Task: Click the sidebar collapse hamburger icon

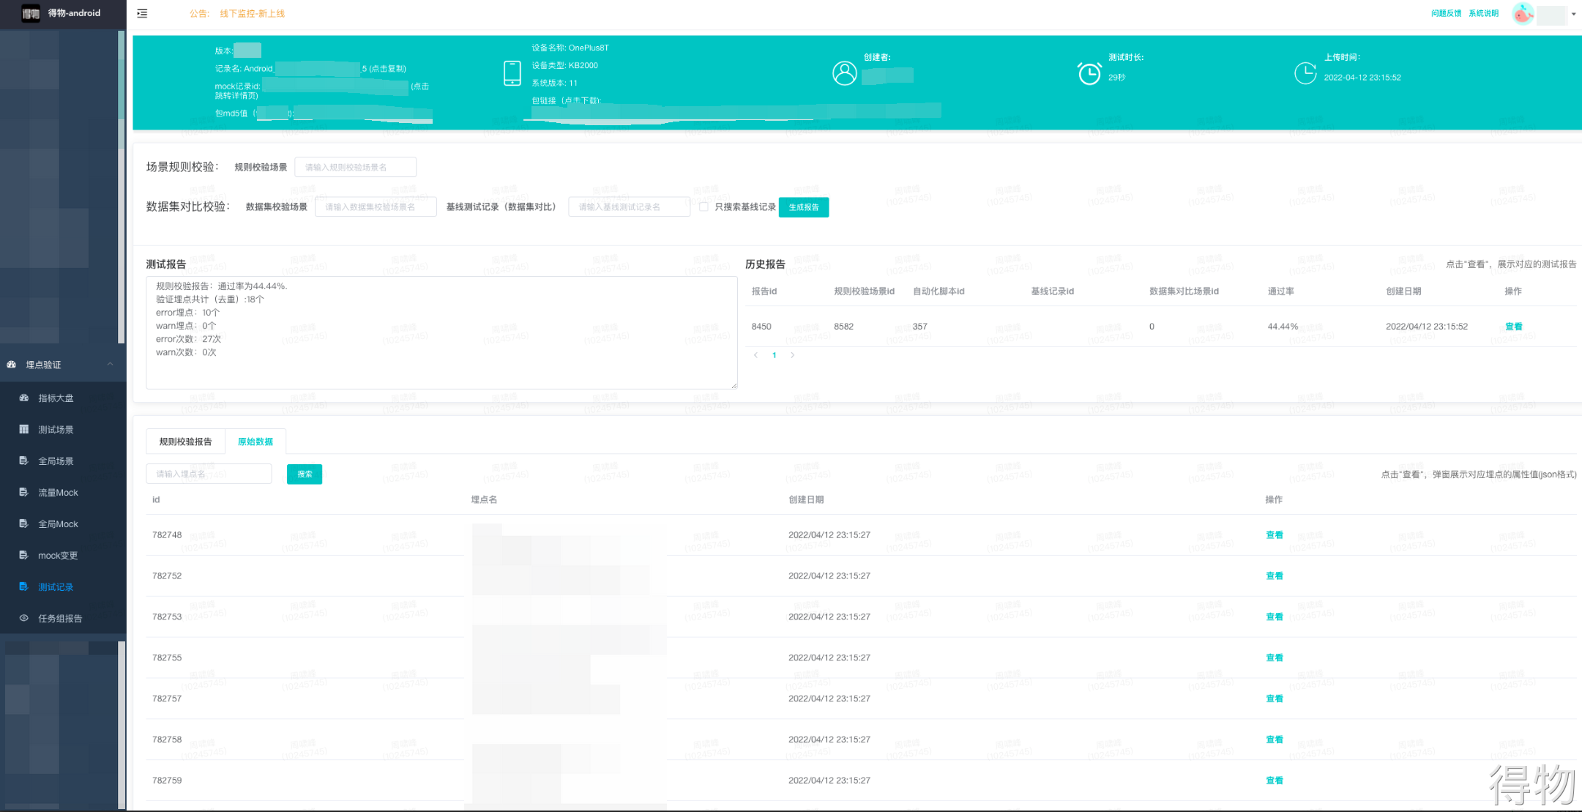Action: pos(142,13)
